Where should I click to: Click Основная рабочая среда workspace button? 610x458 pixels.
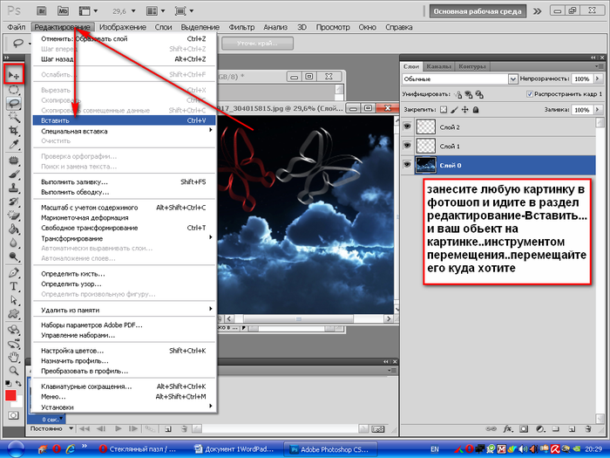click(x=478, y=11)
